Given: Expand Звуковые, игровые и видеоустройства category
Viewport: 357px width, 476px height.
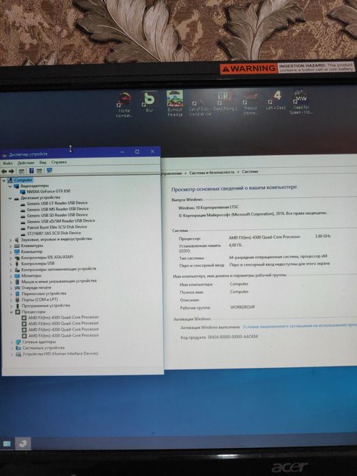Looking at the screenshot, I should [10, 240].
